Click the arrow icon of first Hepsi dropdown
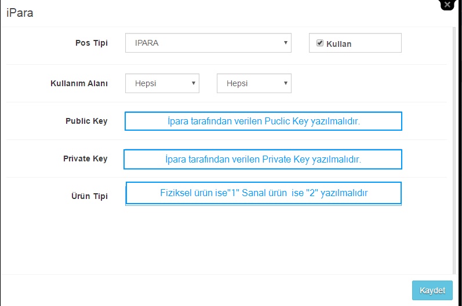Viewport: 462px width, 306px height. (194, 83)
